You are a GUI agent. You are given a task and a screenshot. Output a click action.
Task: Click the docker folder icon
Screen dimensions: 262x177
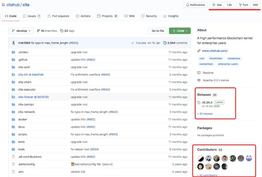(x=13, y=119)
